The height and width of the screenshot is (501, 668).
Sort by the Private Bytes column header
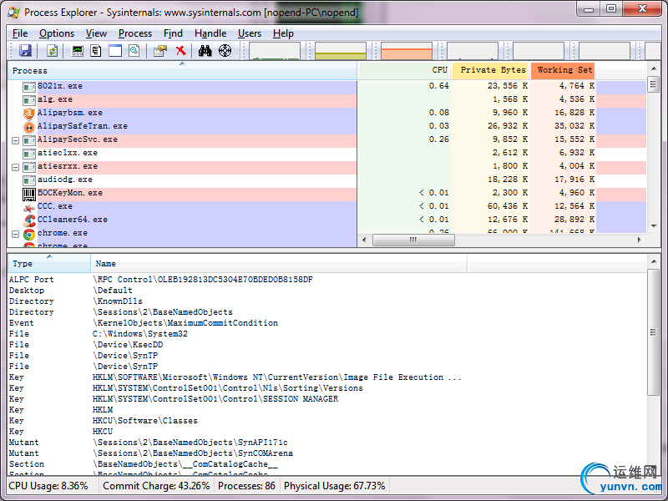pyautogui.click(x=490, y=70)
